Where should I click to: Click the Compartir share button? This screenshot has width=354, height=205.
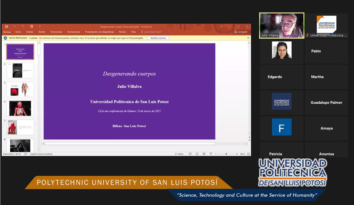coord(241,32)
